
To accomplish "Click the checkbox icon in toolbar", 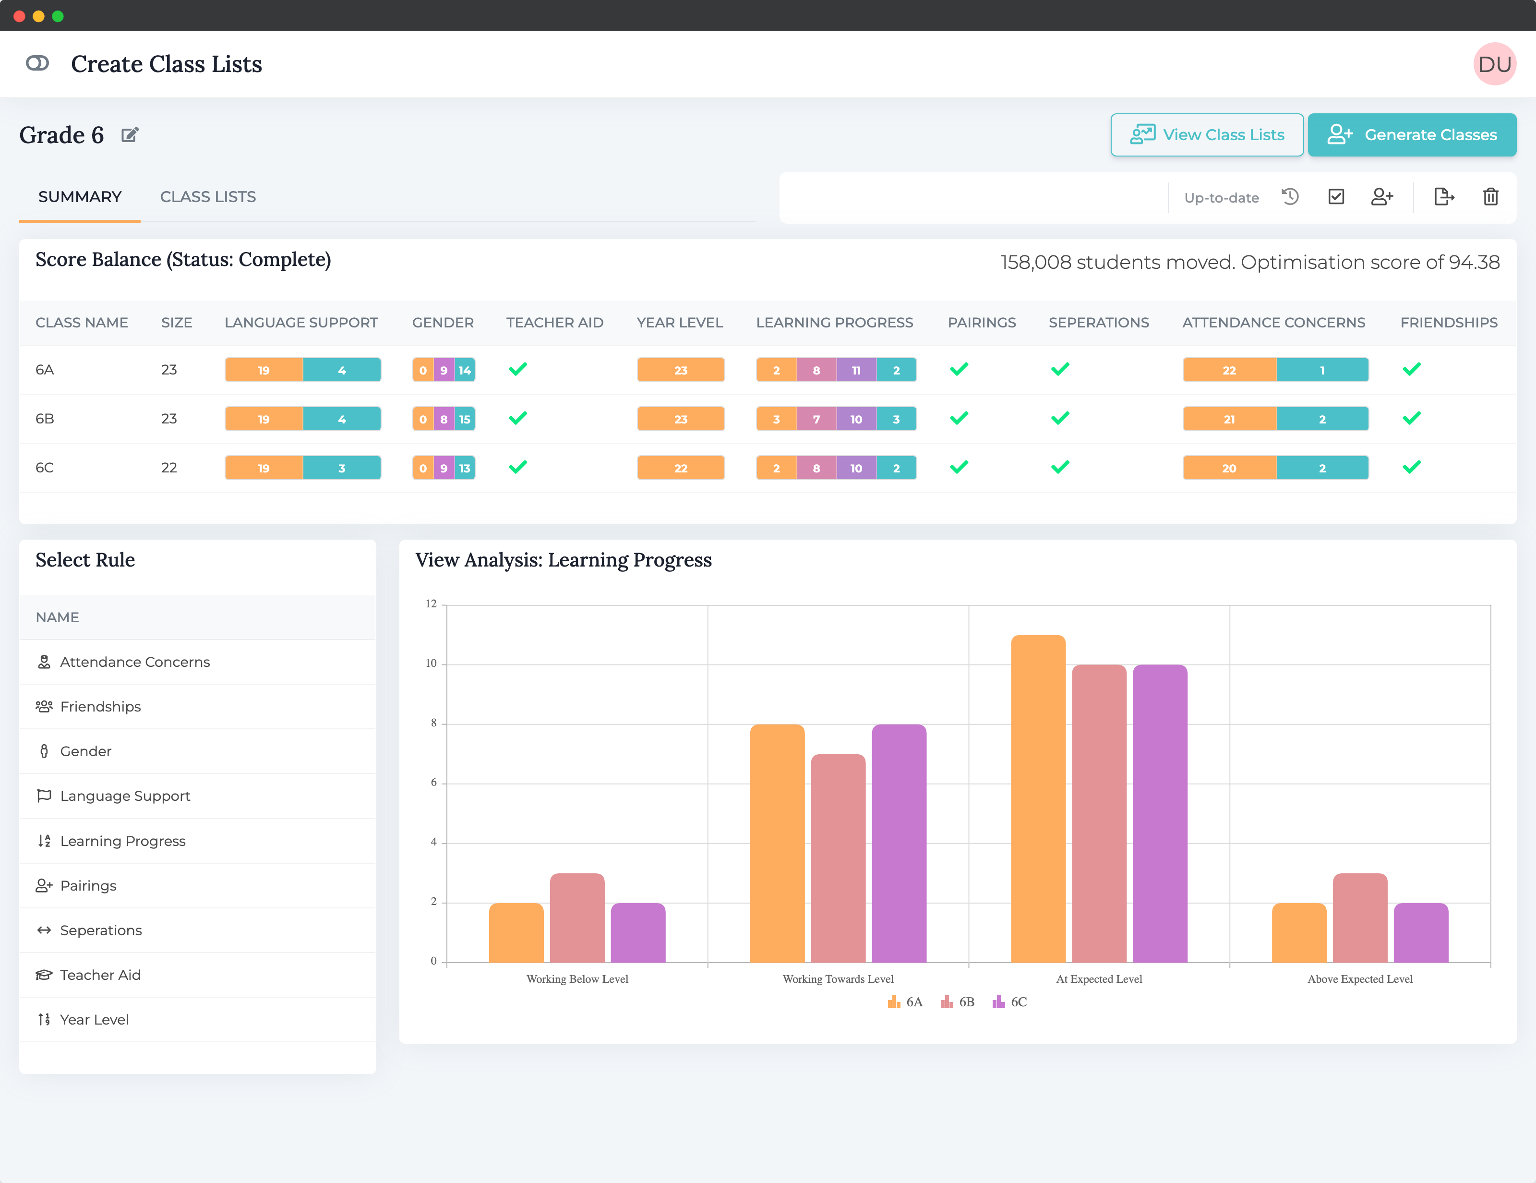I will [x=1335, y=197].
